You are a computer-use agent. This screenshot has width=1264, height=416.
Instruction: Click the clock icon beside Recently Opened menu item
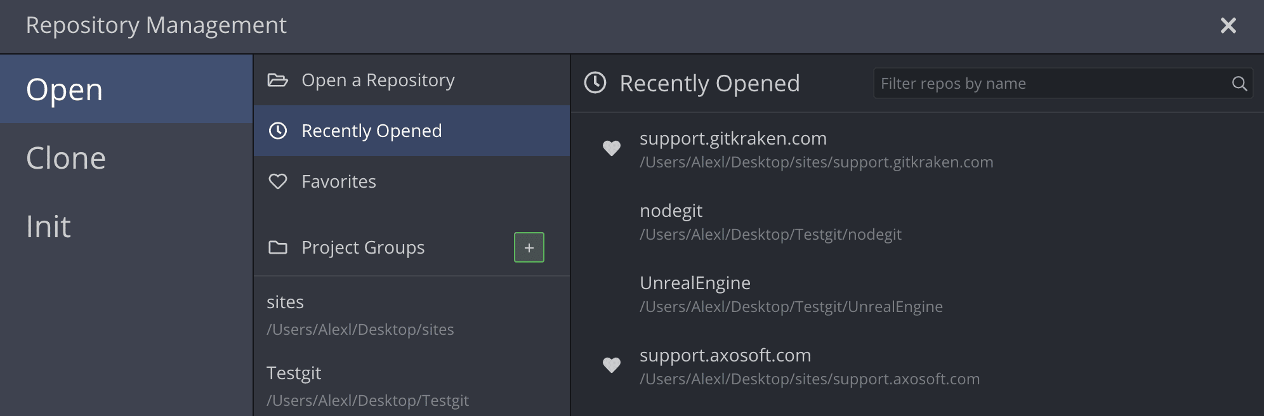pos(277,131)
